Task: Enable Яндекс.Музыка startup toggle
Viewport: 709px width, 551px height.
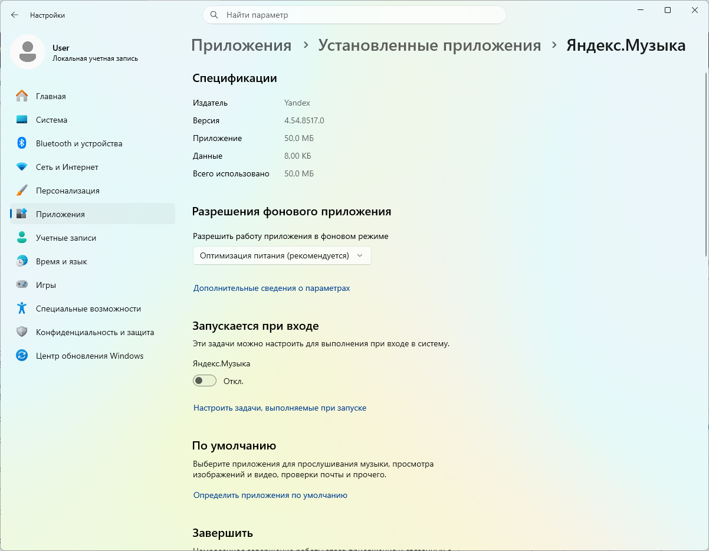Action: tap(205, 381)
